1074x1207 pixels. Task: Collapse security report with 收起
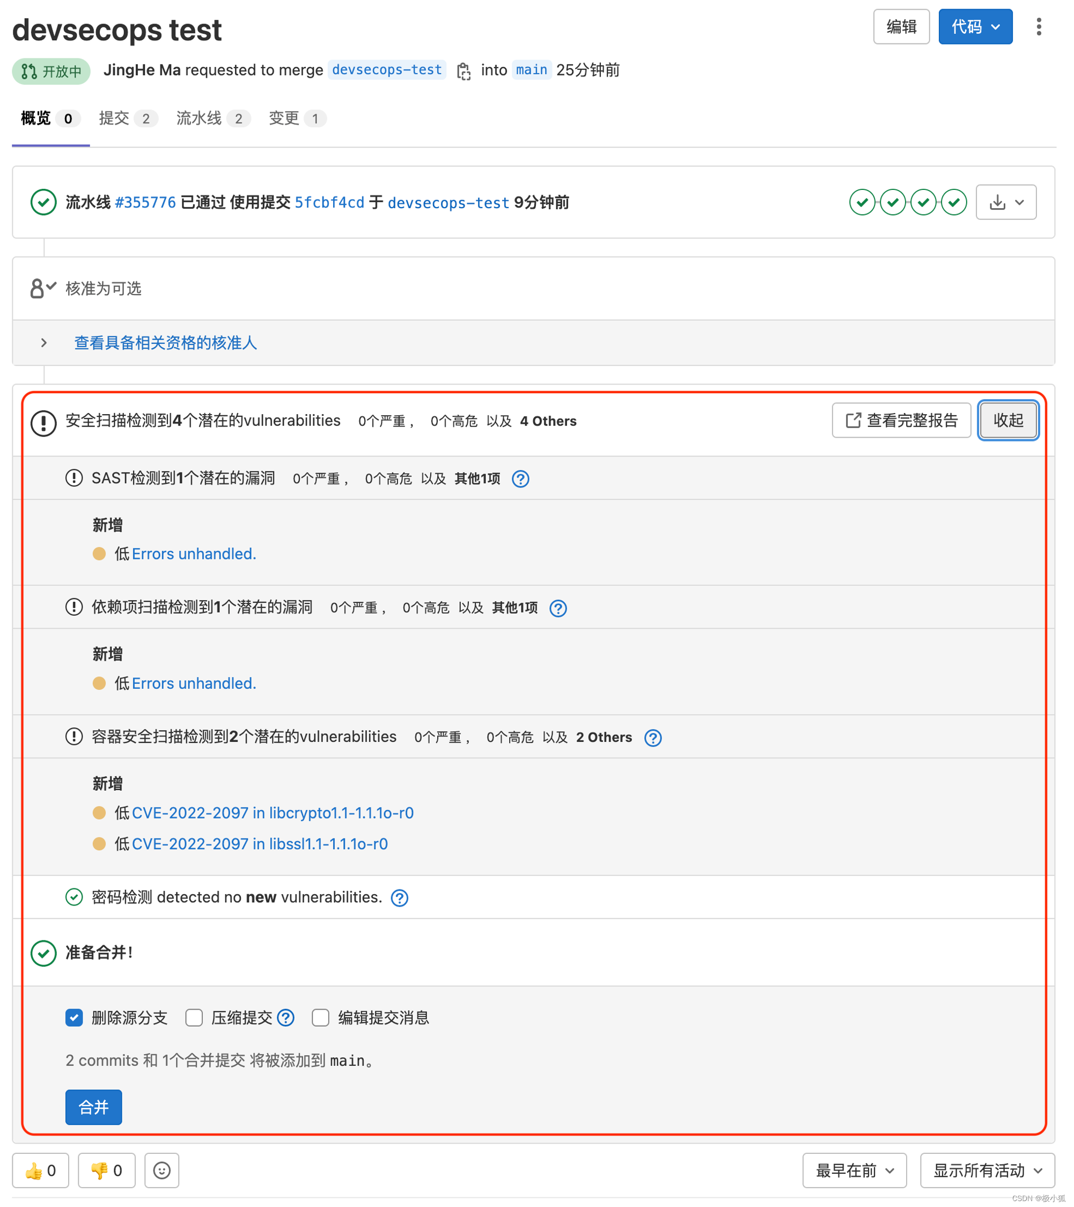pos(1008,420)
